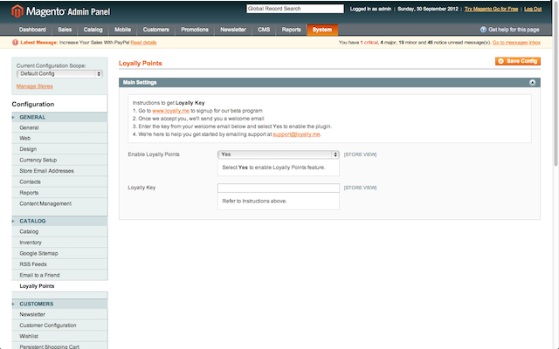Click the Log Out link
The image size is (559, 349).
pos(533,9)
